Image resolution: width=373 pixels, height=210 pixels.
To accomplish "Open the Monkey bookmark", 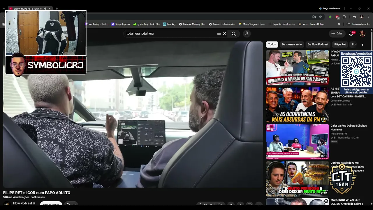I will tap(169, 24).
